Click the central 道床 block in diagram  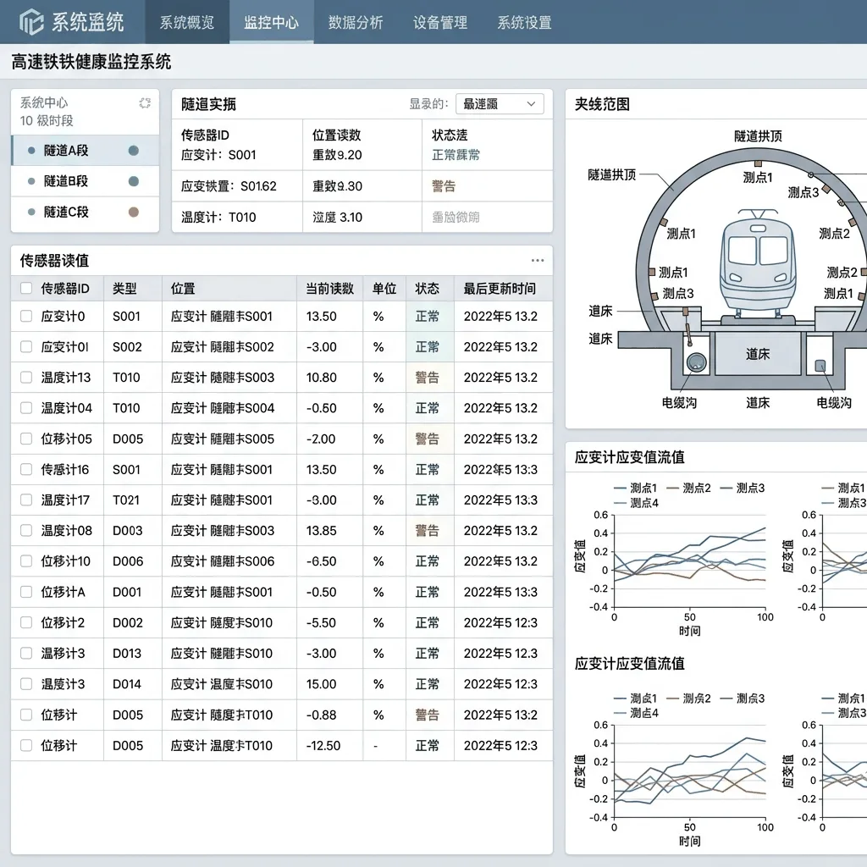pos(758,354)
